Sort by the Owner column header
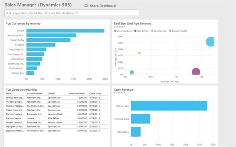This screenshot has height=147, width=236. coord(51,93)
